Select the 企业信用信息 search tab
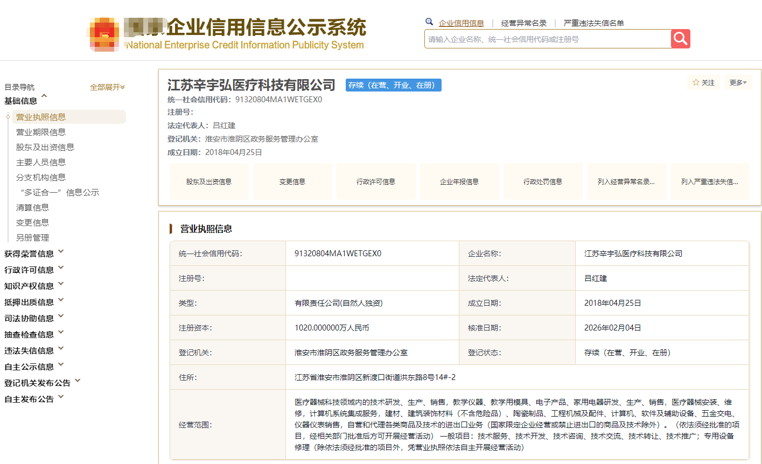The height and width of the screenshot is (464, 762). point(461,23)
